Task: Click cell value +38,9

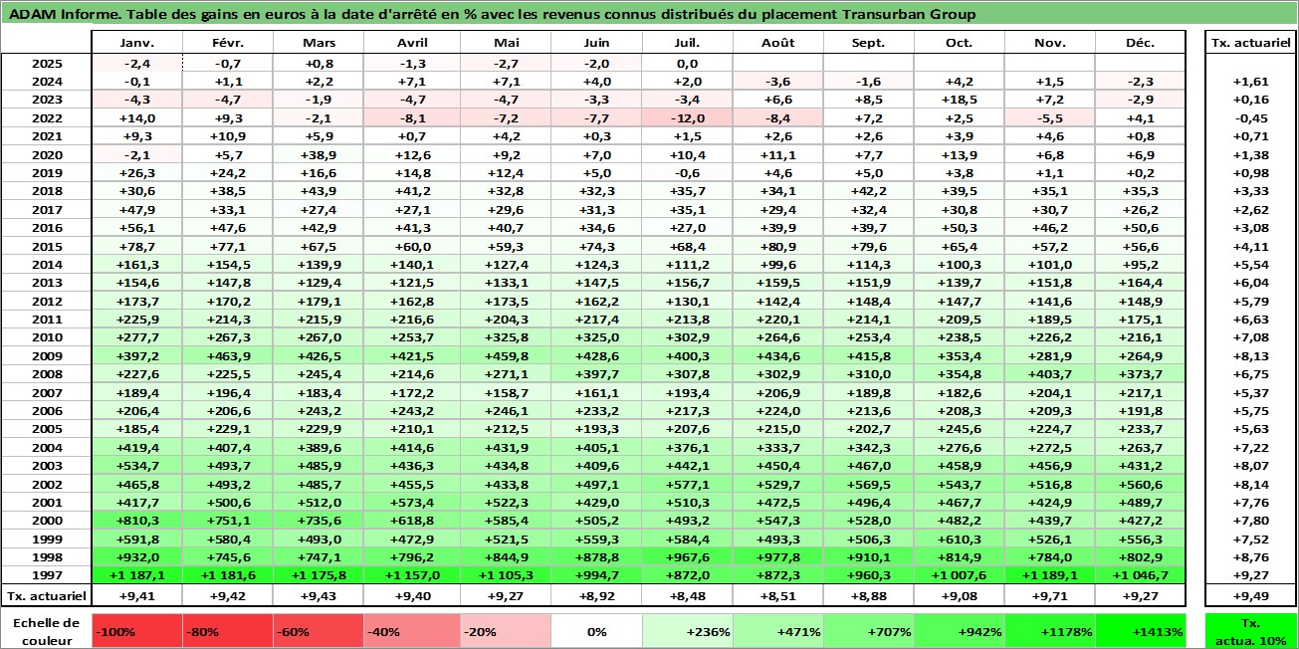Action: 319,154
